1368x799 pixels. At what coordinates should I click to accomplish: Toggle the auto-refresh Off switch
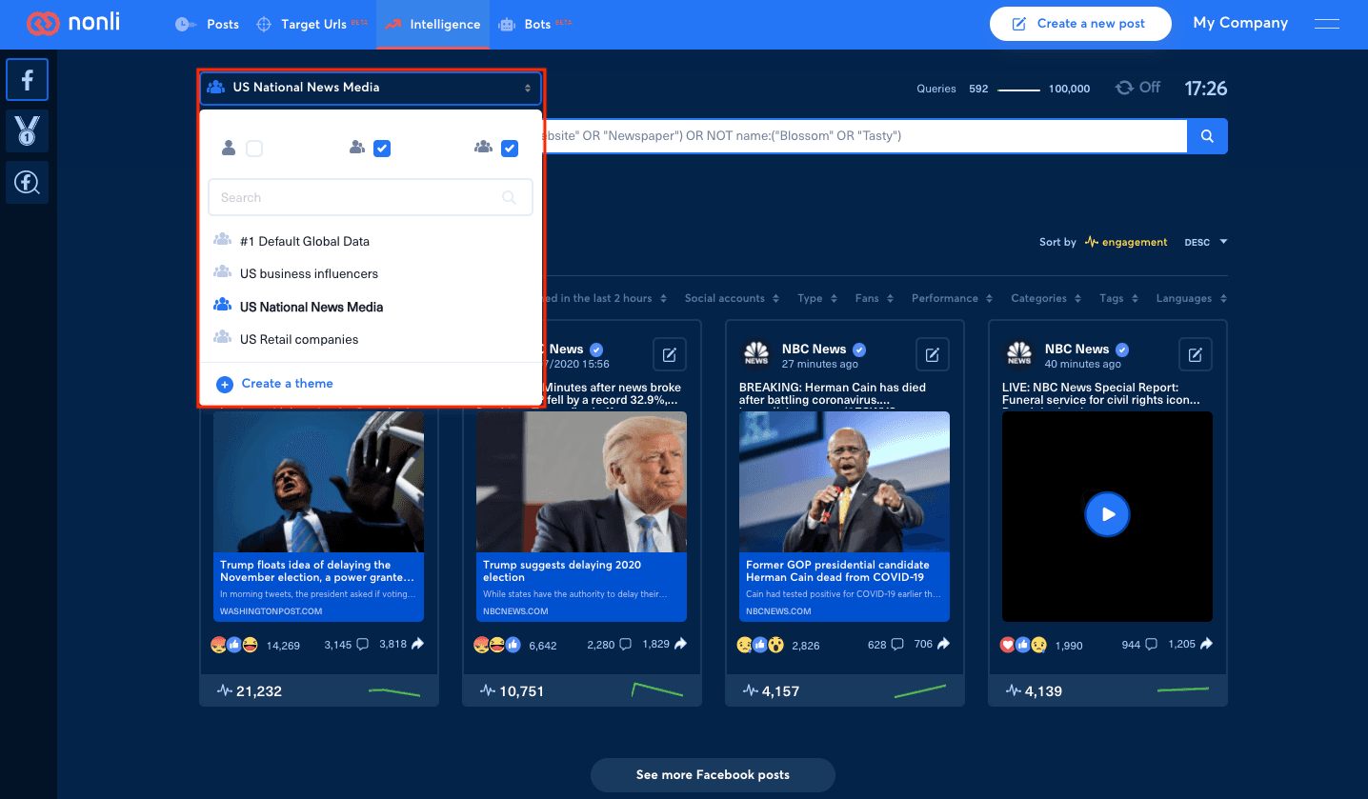(x=1137, y=88)
